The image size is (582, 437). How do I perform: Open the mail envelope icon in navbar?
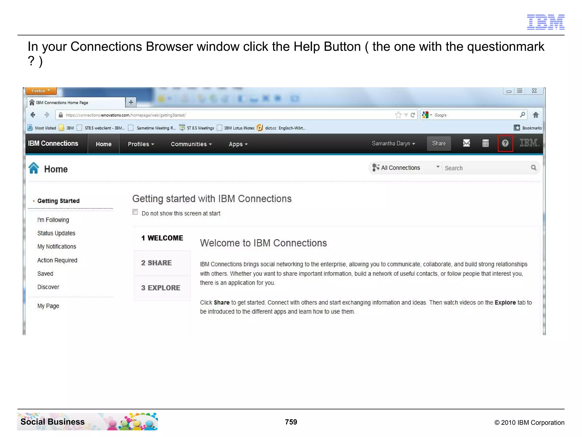[x=466, y=143]
